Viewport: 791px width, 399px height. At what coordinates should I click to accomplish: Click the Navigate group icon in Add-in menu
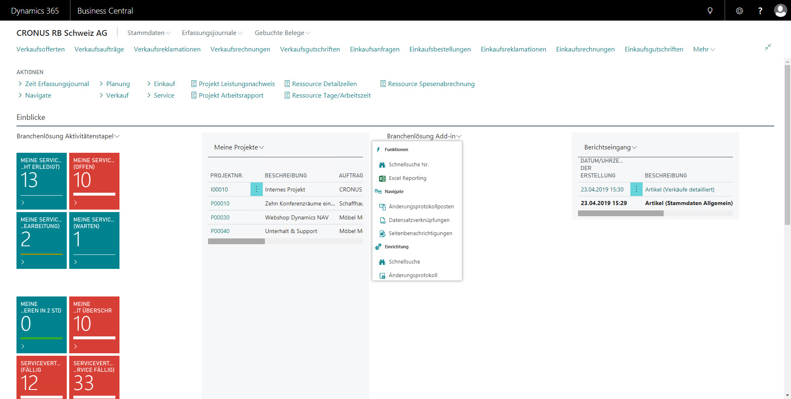[378, 191]
